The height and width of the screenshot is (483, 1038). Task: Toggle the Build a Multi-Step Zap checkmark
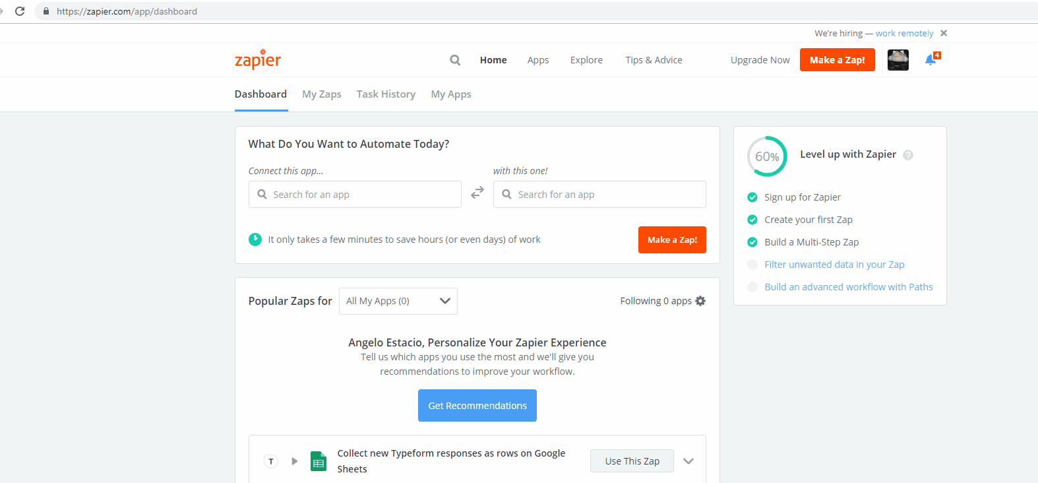pos(752,242)
